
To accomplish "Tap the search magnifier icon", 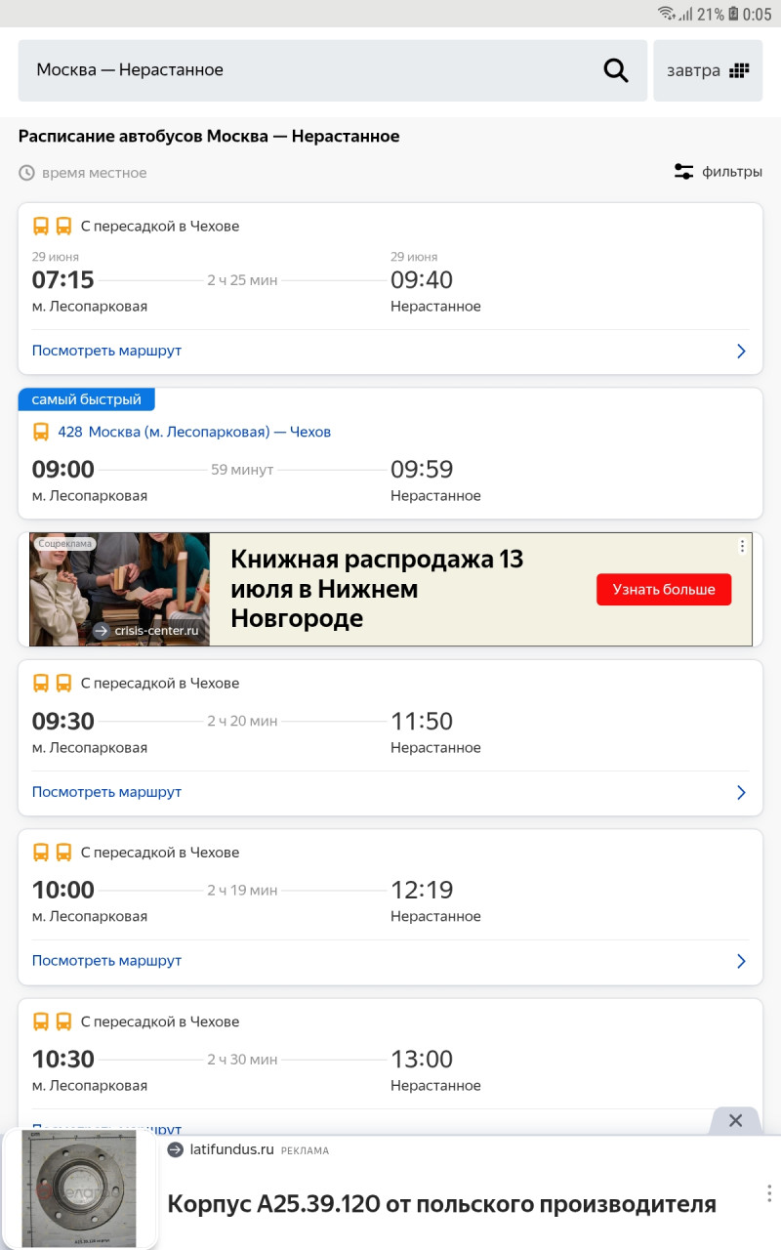I will 616,70.
